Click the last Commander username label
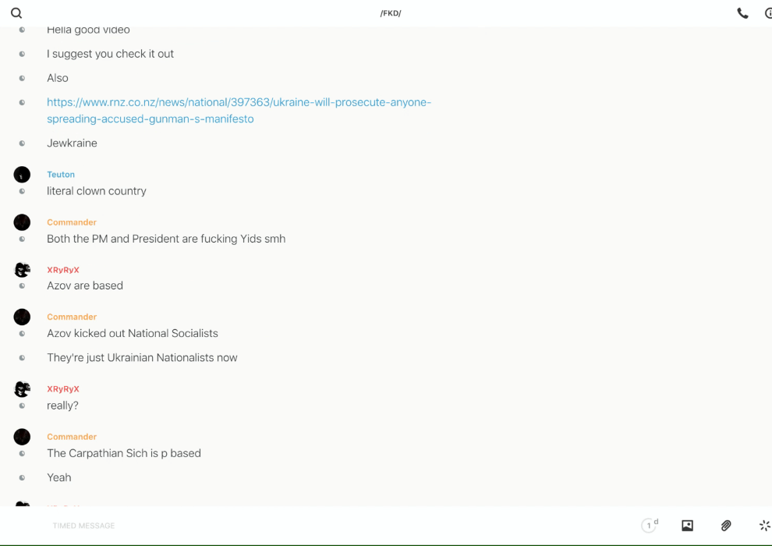Image resolution: width=772 pixels, height=546 pixels. [x=72, y=437]
